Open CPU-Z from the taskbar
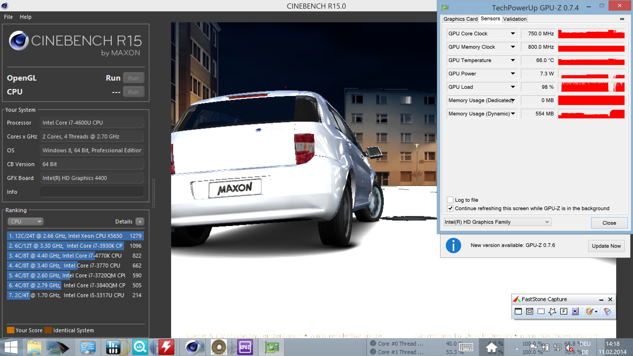The height and width of the screenshot is (356, 633). [245, 347]
